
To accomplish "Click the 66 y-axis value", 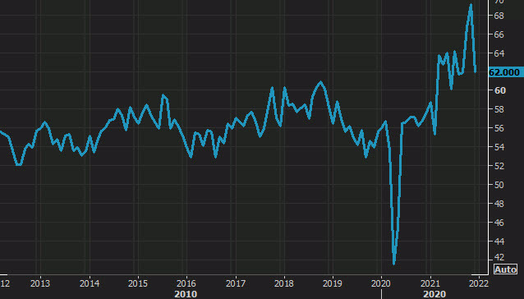I will coord(499,34).
